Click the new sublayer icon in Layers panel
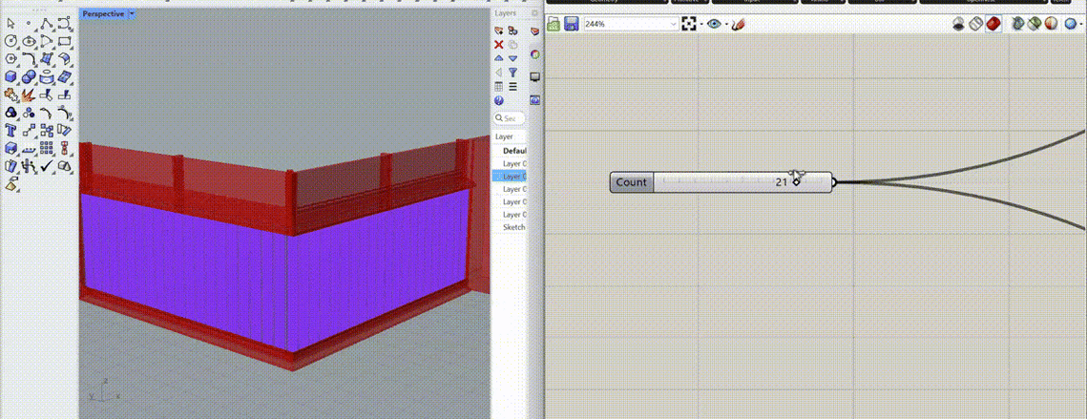Image resolution: width=1087 pixels, height=419 pixels. pyautogui.click(x=513, y=31)
